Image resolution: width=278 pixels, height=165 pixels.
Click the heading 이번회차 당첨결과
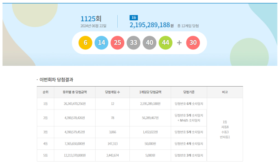tap(56, 80)
